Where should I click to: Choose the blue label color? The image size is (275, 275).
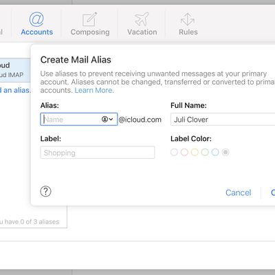[x=215, y=152]
